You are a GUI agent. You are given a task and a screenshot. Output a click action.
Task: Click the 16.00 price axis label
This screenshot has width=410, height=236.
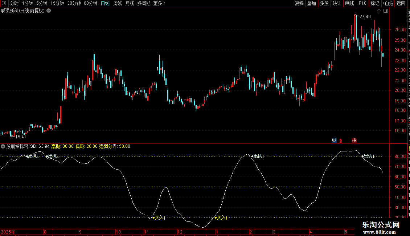(x=400, y=131)
